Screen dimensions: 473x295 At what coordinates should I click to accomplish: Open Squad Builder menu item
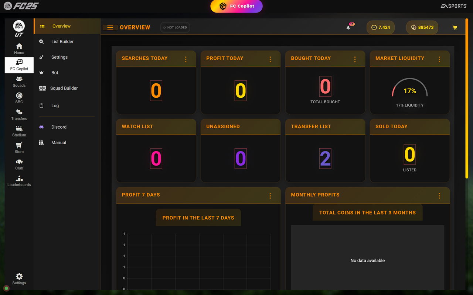tap(67, 88)
